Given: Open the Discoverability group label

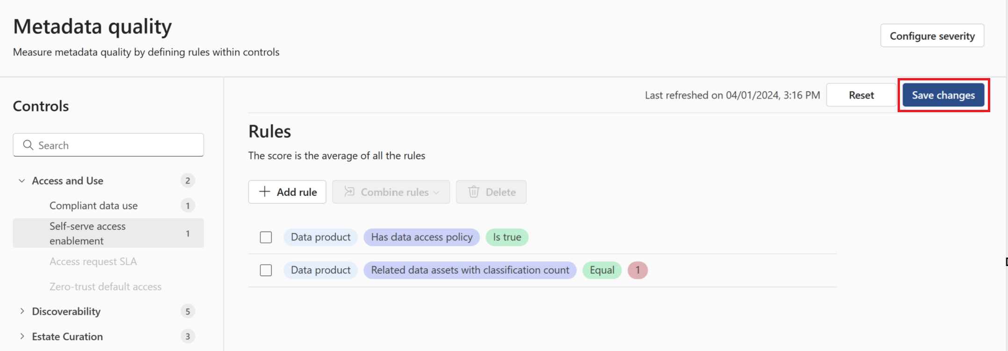Looking at the screenshot, I should tap(66, 311).
